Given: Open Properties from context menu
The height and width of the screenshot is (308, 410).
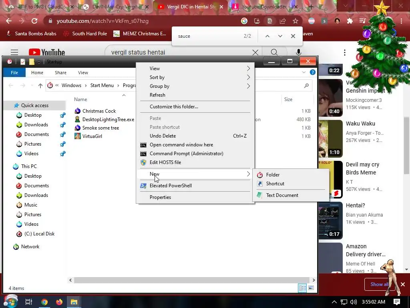Looking at the screenshot, I should click(195, 197).
